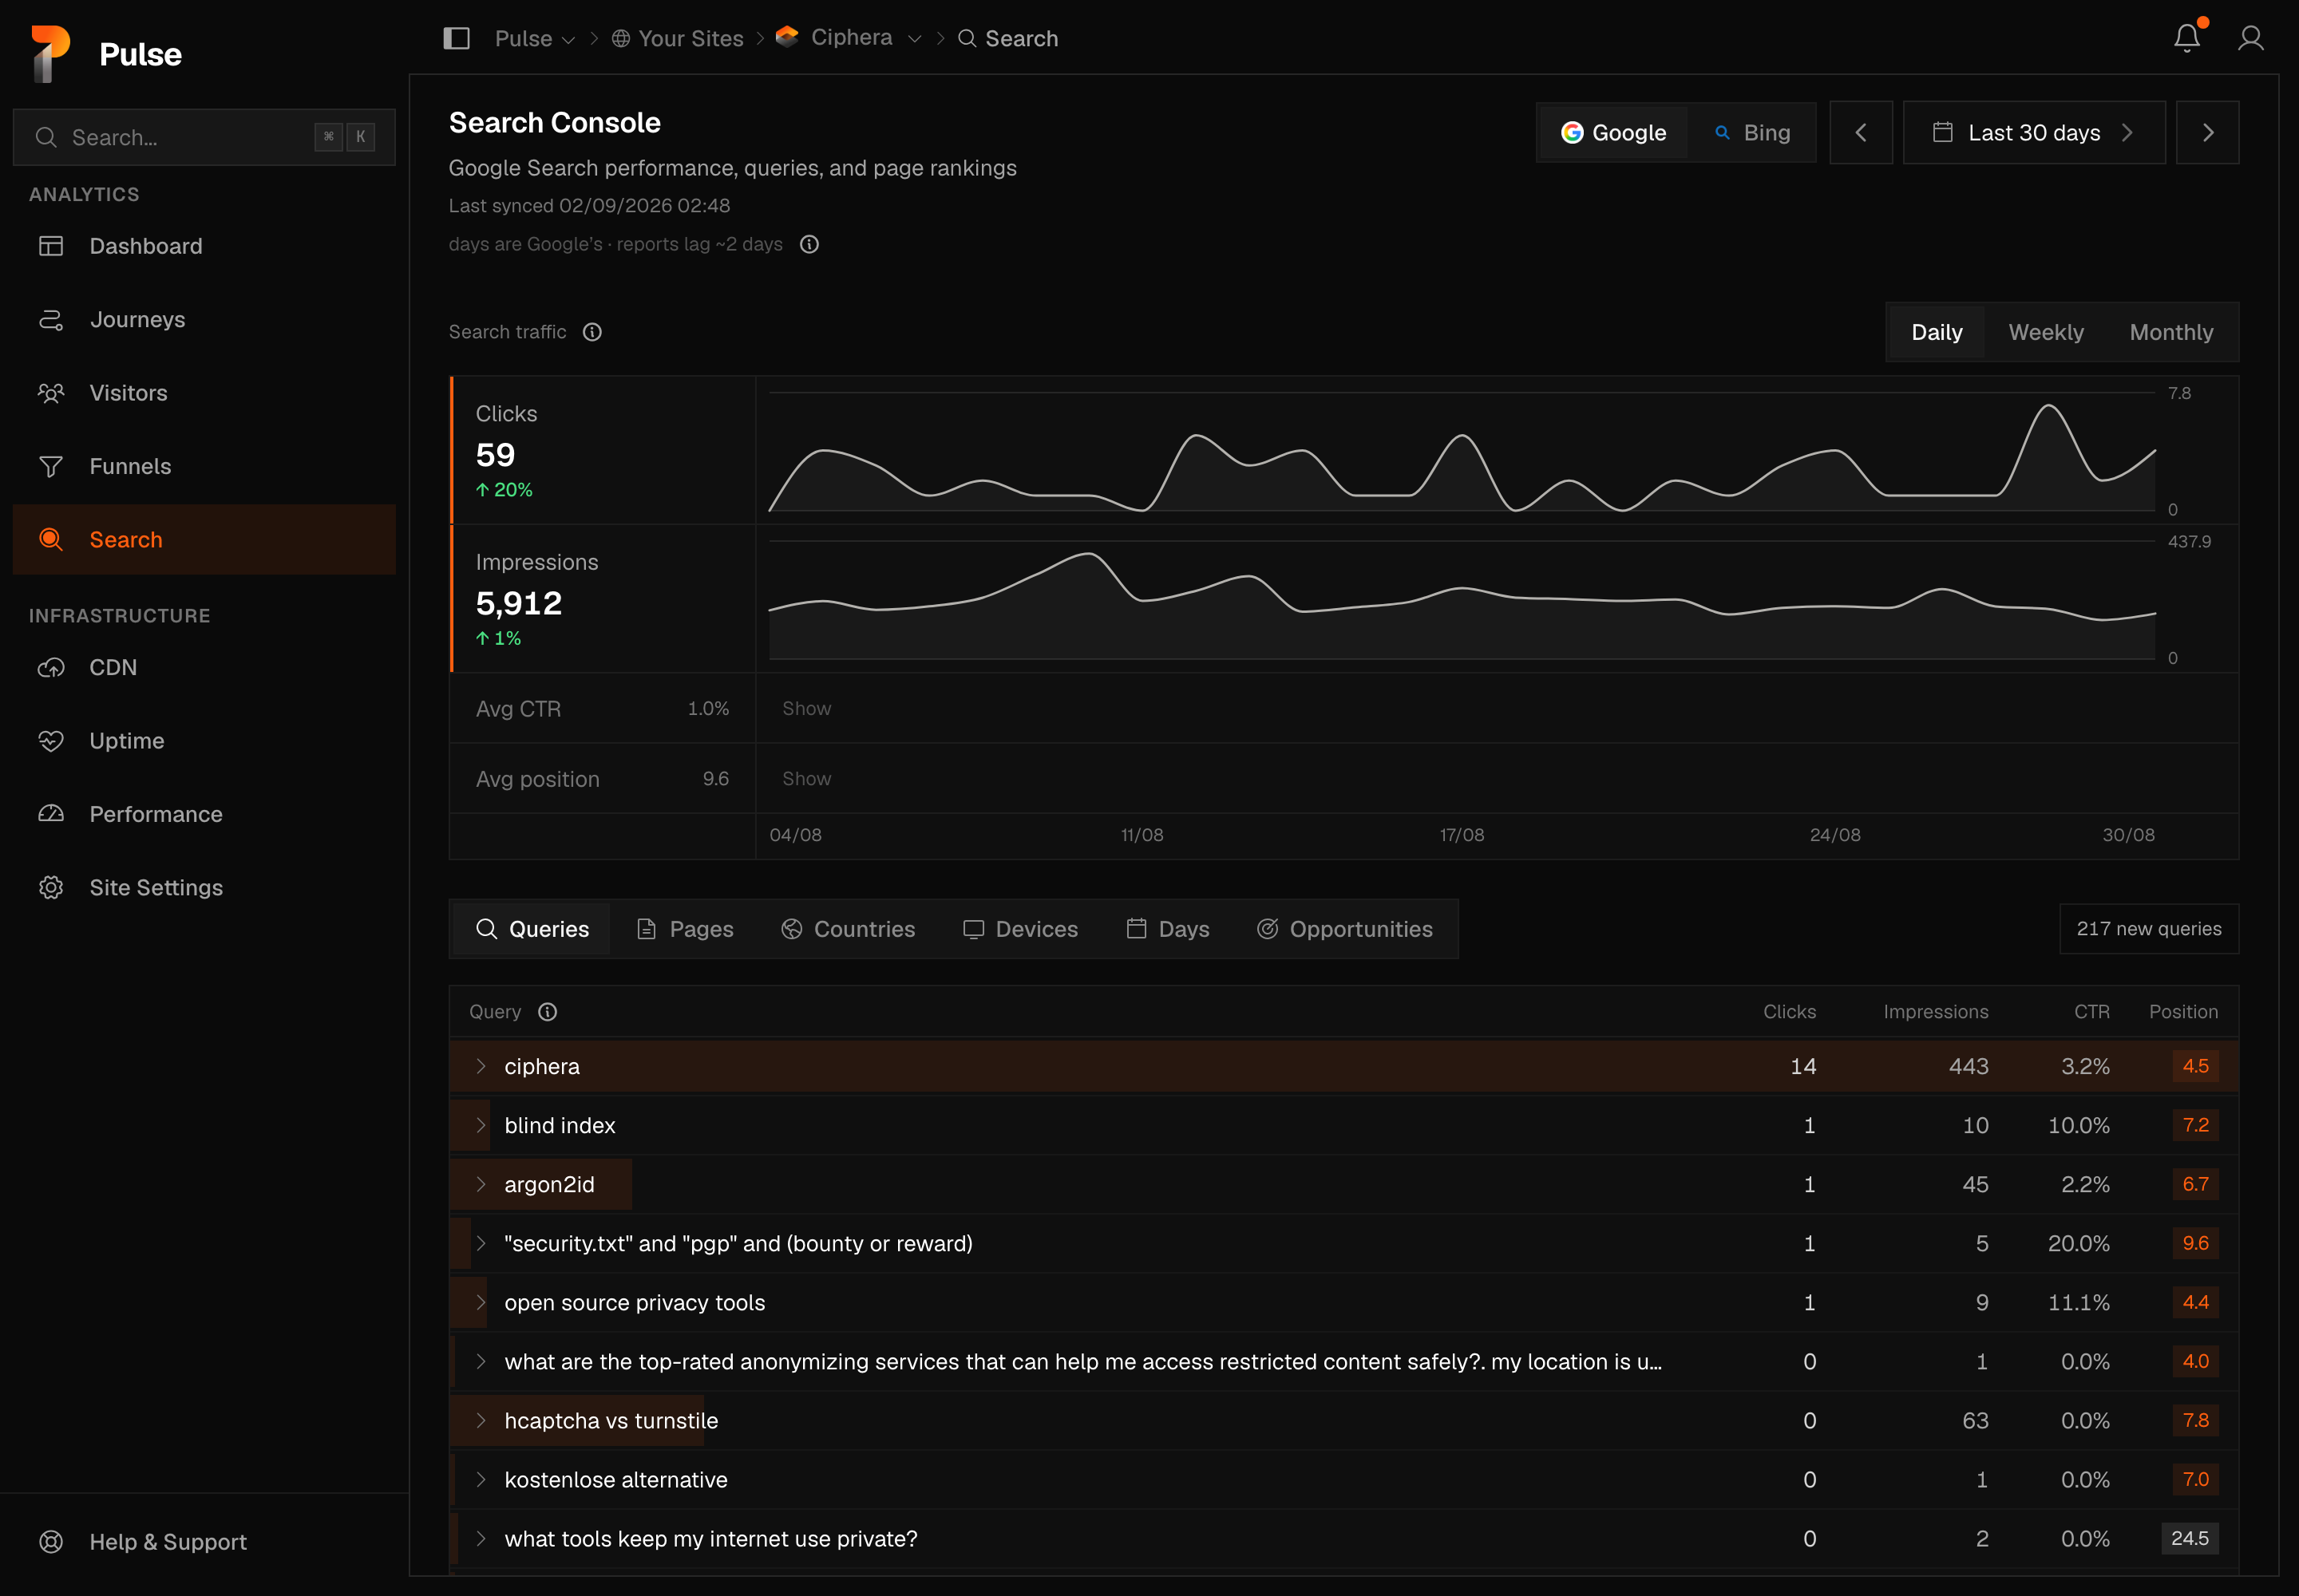This screenshot has width=2299, height=1596.
Task: Expand the open source privacy tools row
Action: 481,1302
